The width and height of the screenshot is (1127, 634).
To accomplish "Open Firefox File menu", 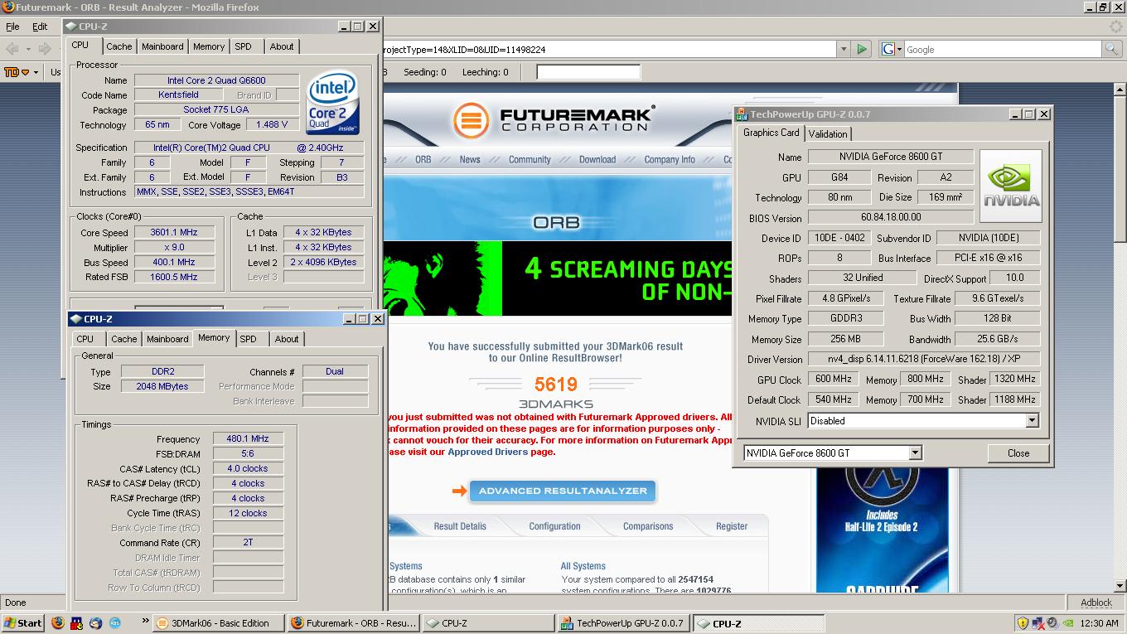I will click(12, 27).
